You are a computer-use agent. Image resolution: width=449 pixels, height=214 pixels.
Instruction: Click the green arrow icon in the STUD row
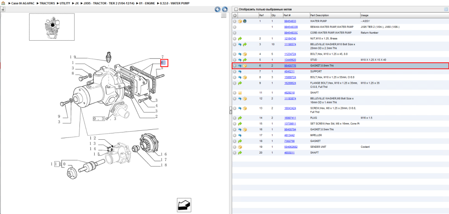[x=245, y=60]
